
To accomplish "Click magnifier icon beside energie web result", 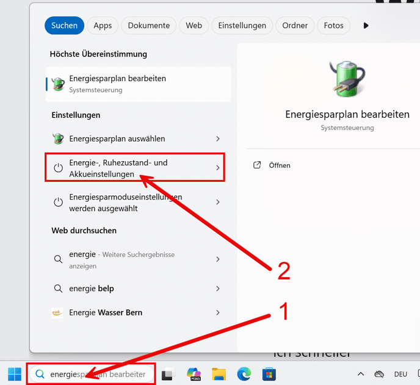I will 58,259.
